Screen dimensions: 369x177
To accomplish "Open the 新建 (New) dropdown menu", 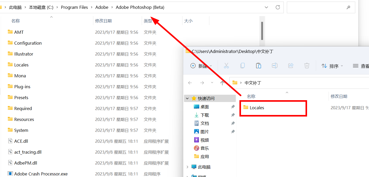I will pos(201,66).
